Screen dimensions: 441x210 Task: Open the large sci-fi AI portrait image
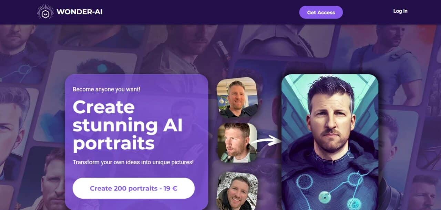330,142
